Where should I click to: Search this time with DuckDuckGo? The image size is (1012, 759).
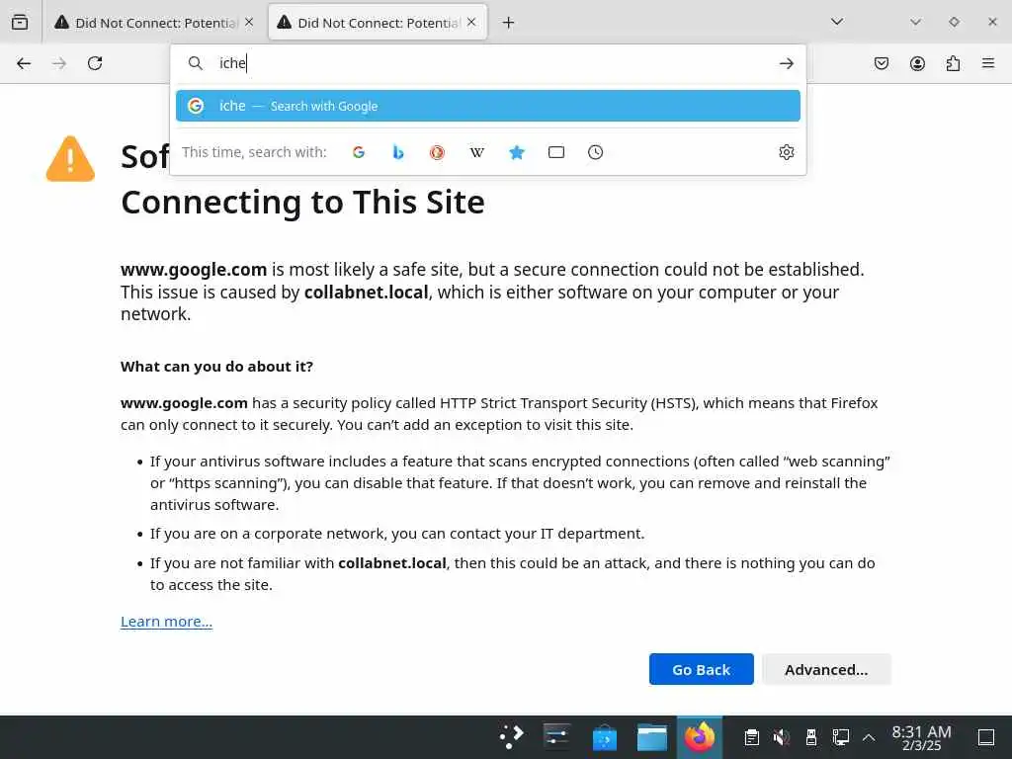(x=437, y=152)
